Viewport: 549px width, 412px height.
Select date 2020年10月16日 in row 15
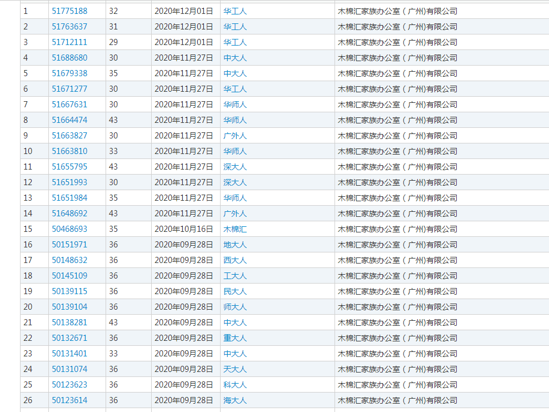point(184,229)
